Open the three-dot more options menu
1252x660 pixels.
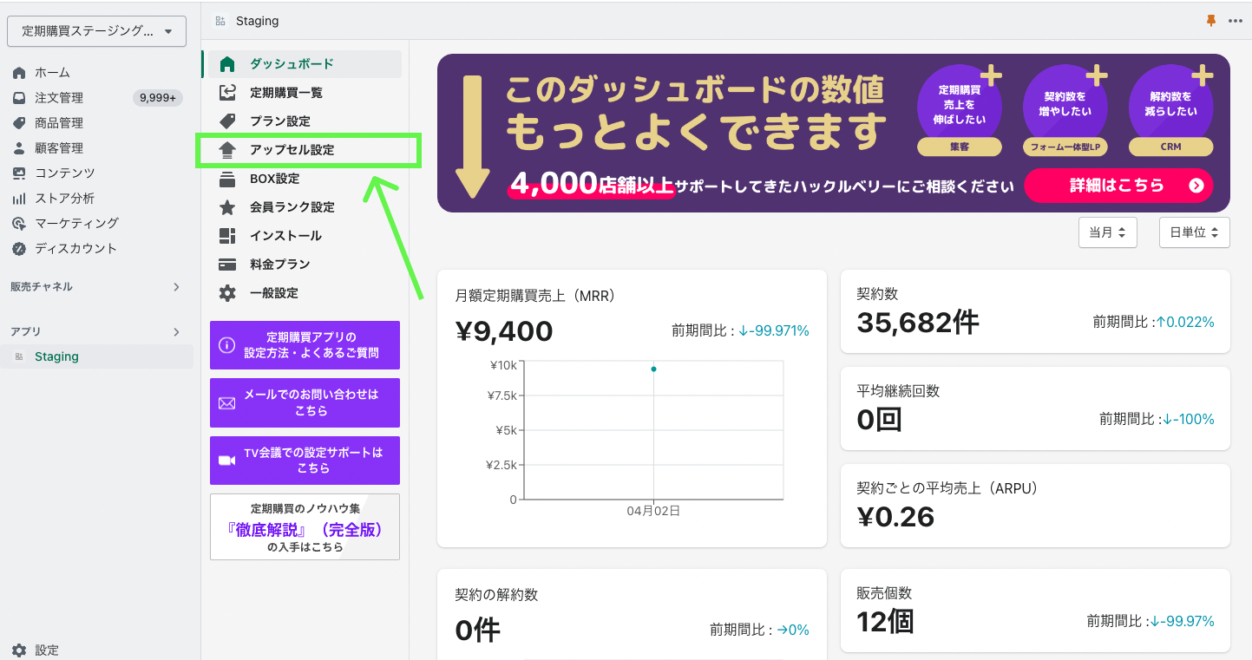coord(1236,21)
